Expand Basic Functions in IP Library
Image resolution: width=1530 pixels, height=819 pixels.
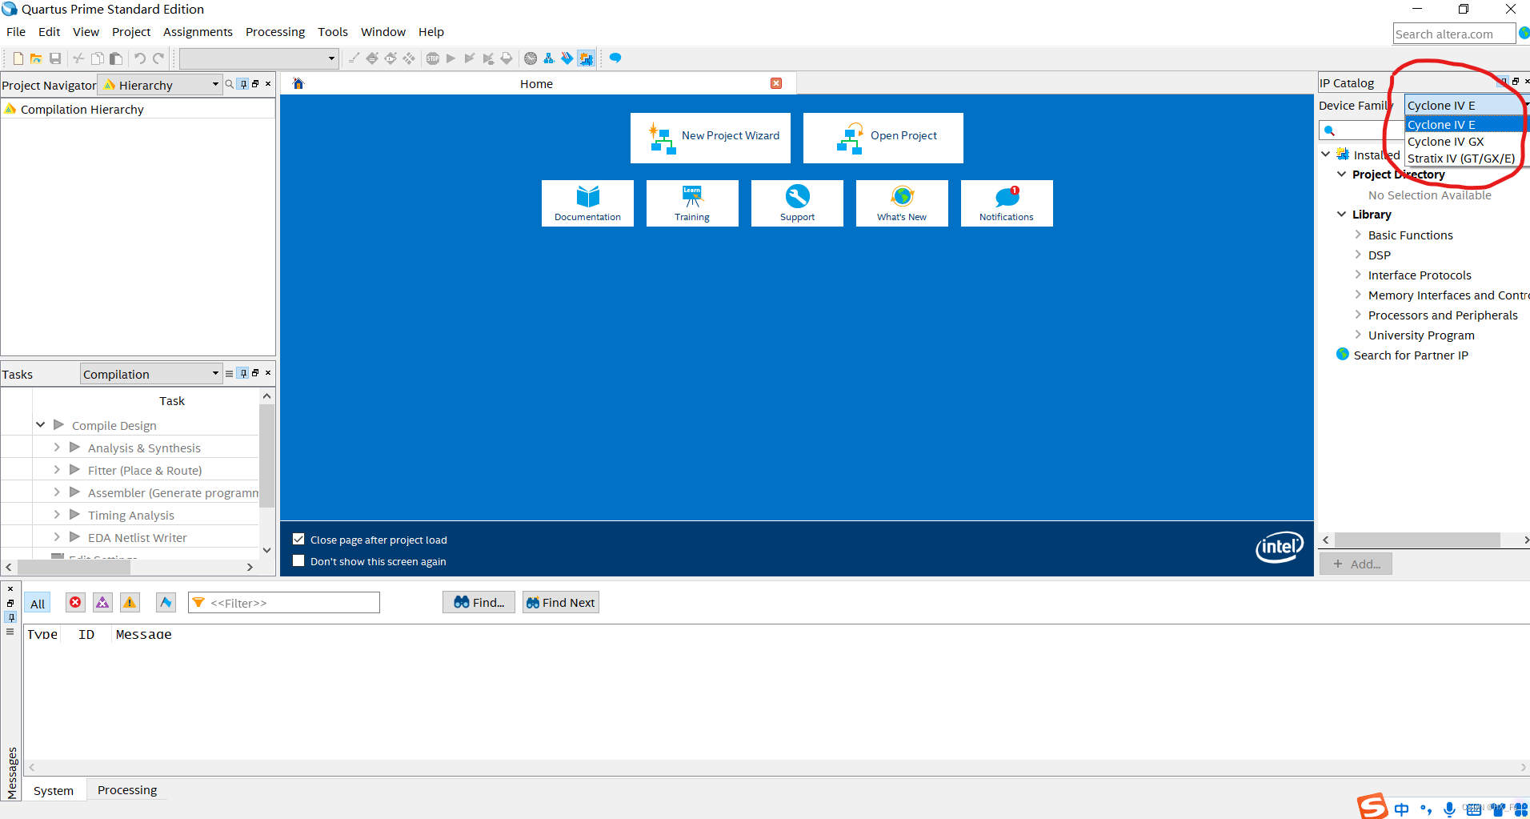point(1358,235)
